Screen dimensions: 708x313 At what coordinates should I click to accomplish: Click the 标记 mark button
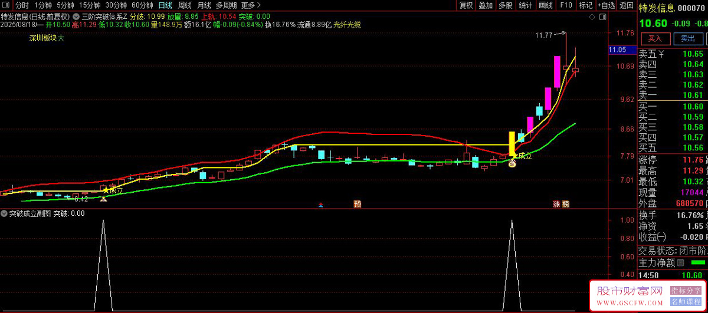coord(585,5)
